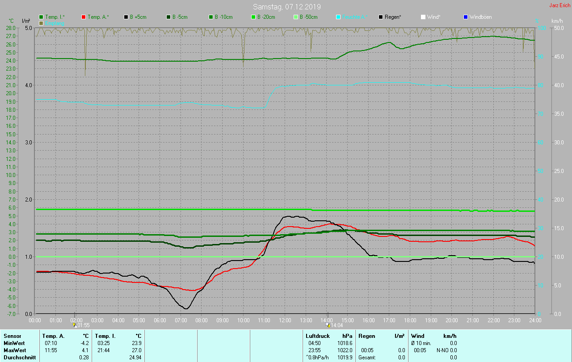572x362 pixels.
Task: Click the "Ø 10 min." wind label
Action: click(x=421, y=343)
